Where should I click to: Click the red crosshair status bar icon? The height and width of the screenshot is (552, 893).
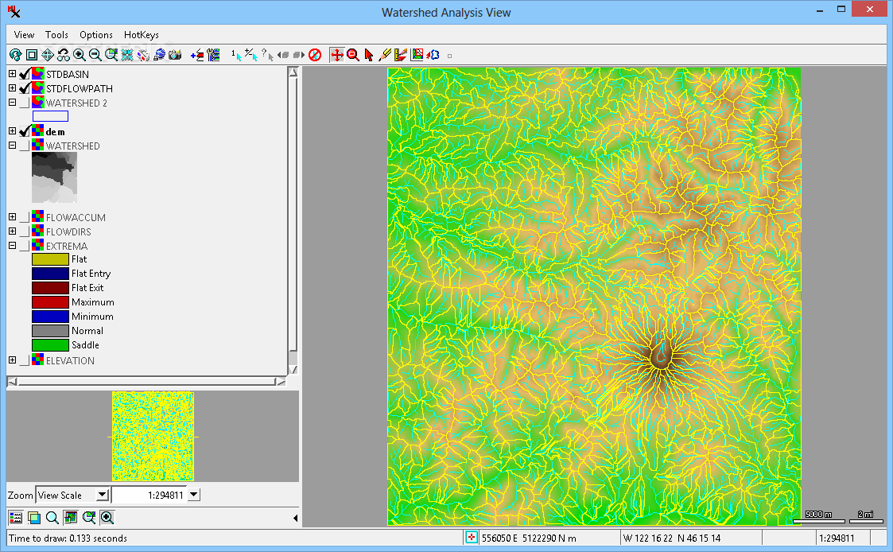coord(471,537)
